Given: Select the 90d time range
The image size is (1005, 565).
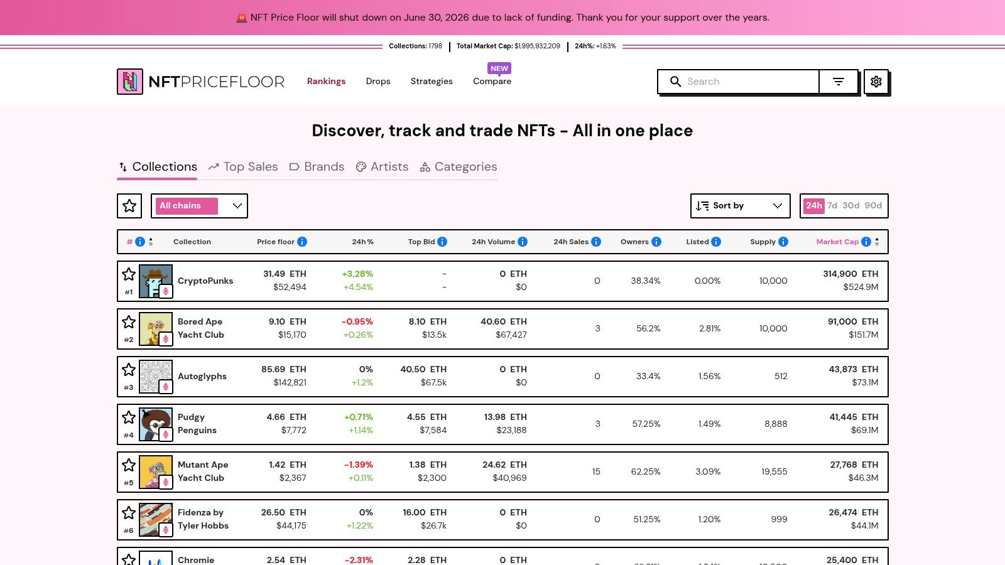Looking at the screenshot, I should (873, 206).
